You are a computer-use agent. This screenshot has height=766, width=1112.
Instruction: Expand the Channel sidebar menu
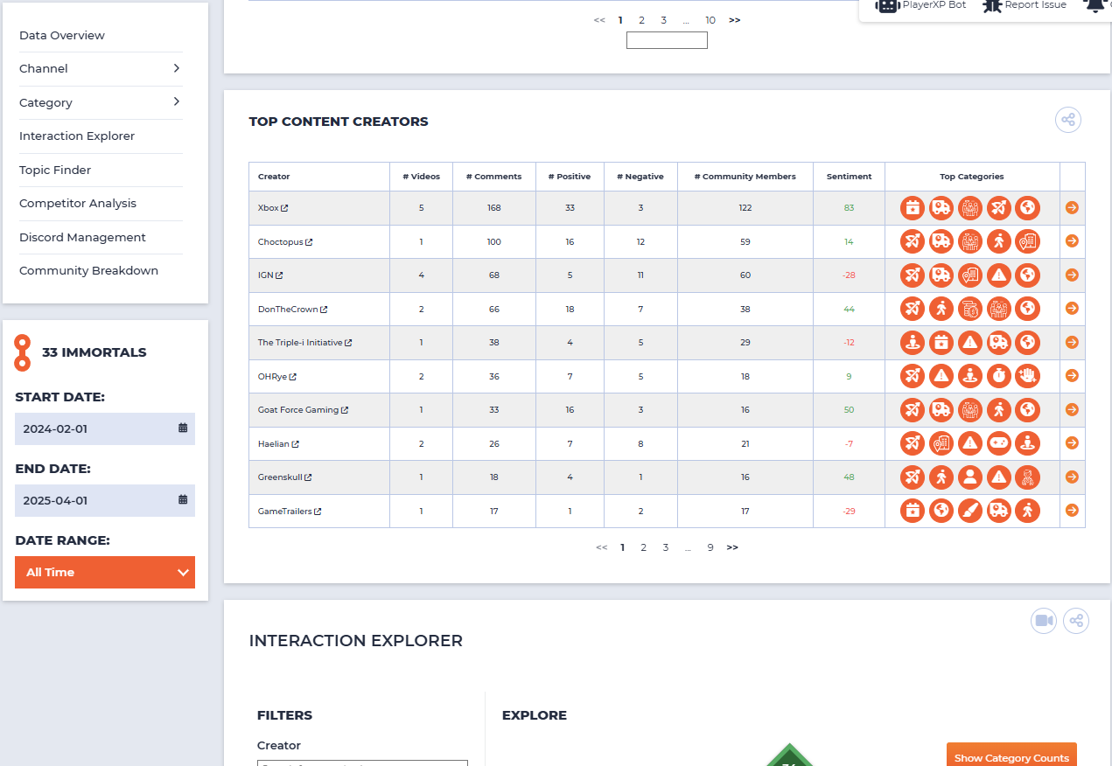[101, 68]
